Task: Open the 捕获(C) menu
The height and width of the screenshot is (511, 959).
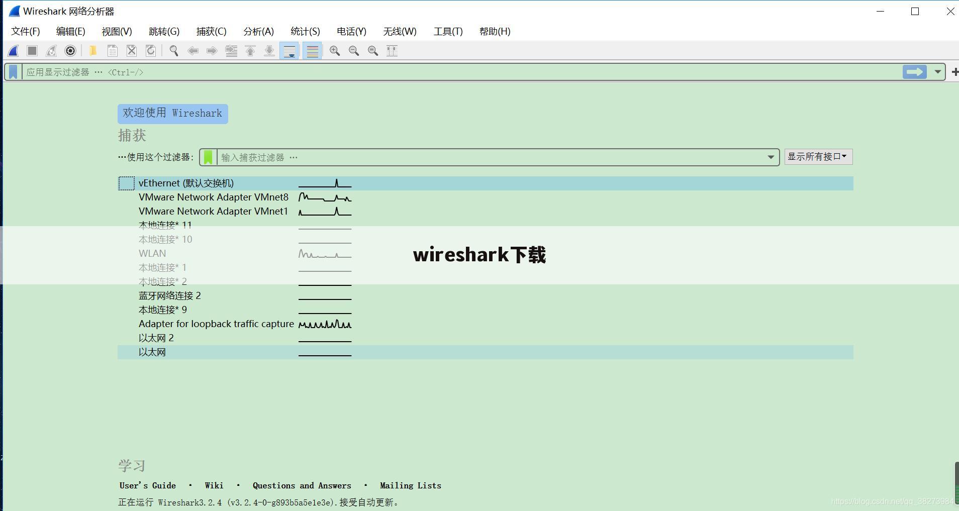Action: [x=212, y=32]
